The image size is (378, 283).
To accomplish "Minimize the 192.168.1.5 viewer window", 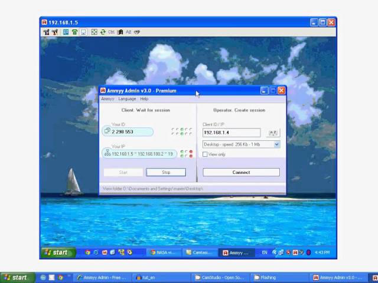I will click(x=314, y=22).
